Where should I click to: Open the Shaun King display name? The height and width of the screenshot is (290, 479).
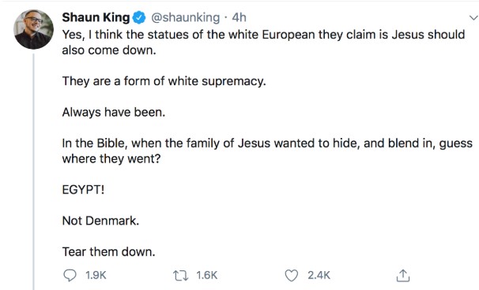[x=96, y=17]
